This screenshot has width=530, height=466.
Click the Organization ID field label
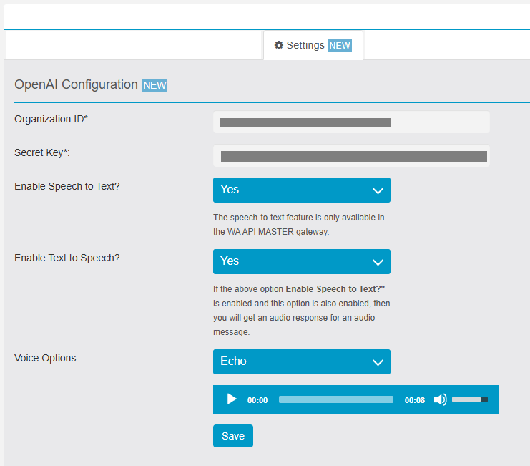(52, 119)
